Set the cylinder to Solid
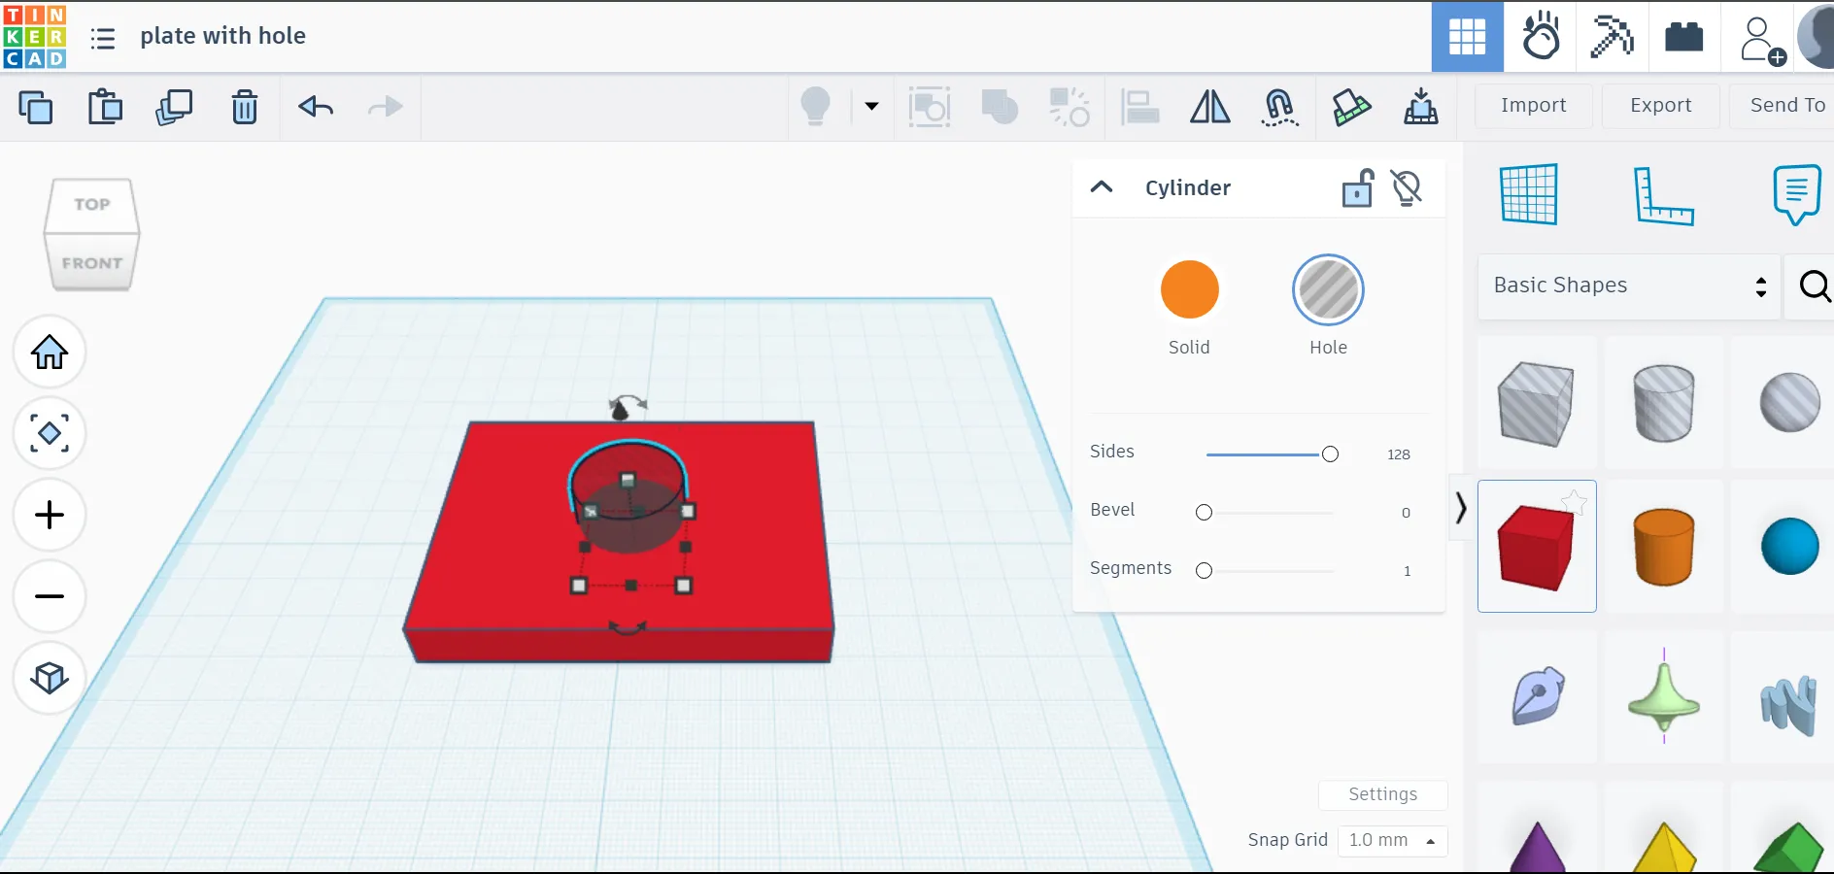The image size is (1834, 874). pos(1189,290)
